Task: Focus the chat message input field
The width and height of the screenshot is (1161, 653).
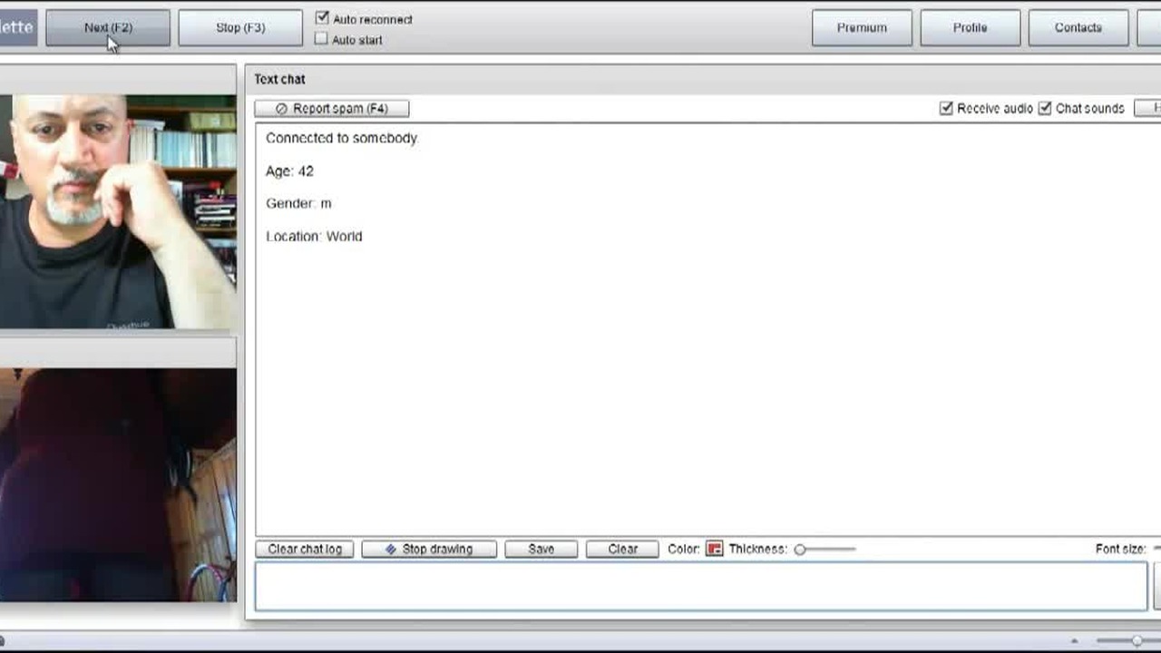Action: [x=700, y=586]
